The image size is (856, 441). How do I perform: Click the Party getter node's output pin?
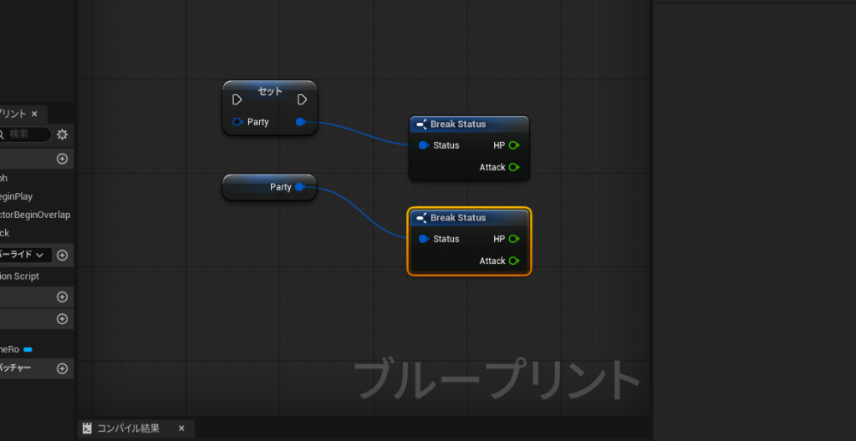pos(299,187)
